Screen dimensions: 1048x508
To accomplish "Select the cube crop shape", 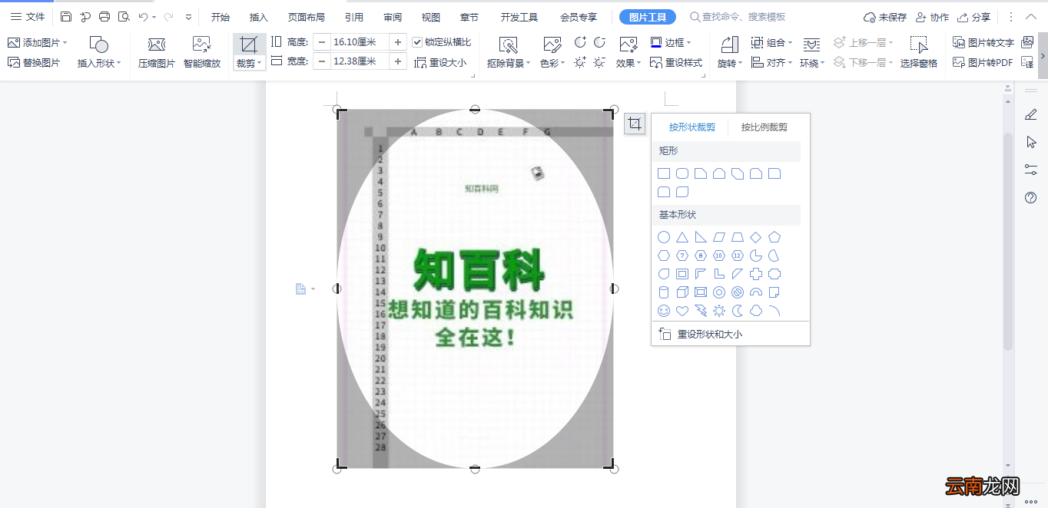I will 682,292.
